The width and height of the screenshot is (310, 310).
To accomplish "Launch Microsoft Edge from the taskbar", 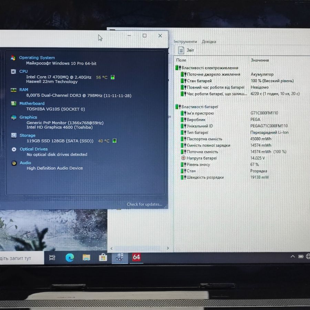I will click(70, 257).
